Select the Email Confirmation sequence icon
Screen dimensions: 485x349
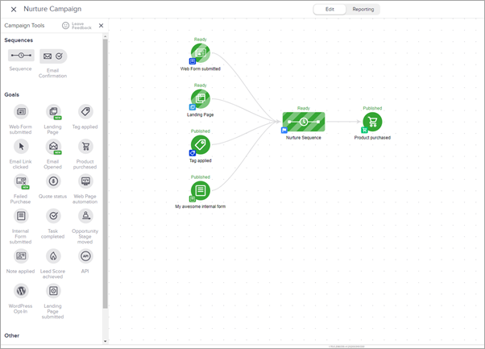coord(53,56)
